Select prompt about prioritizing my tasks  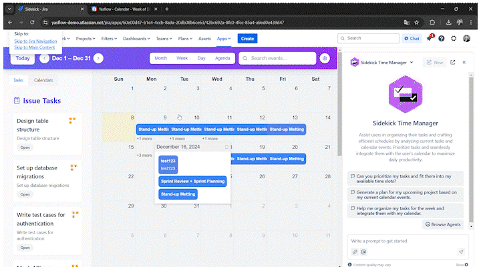(406, 178)
